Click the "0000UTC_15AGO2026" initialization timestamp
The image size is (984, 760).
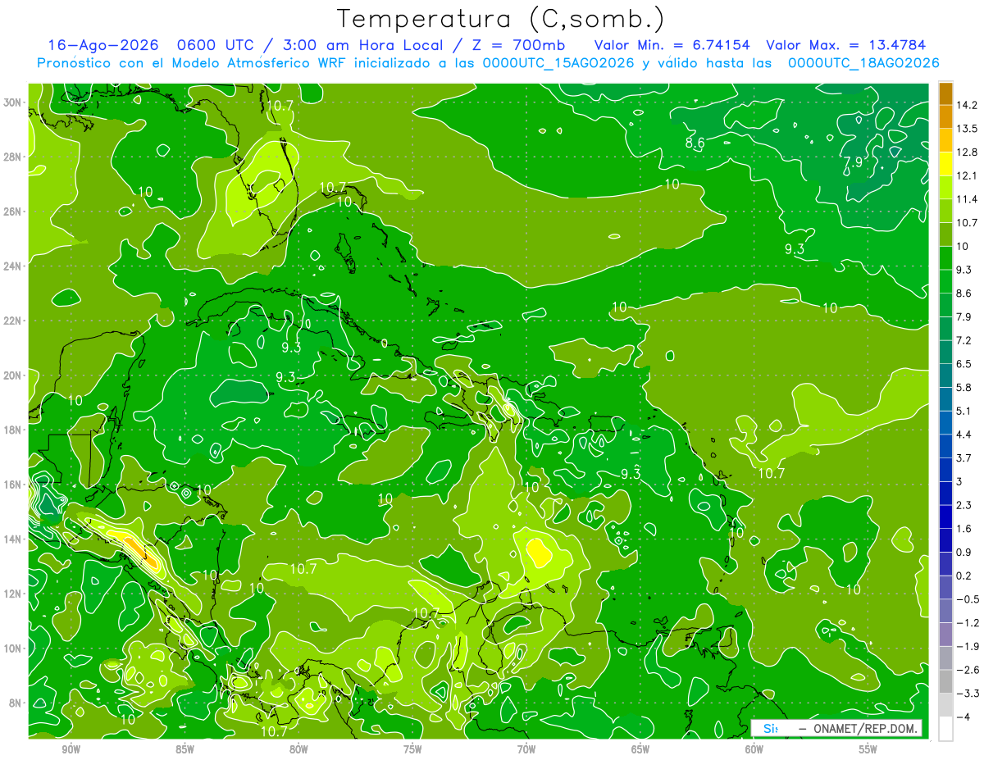[x=558, y=63]
